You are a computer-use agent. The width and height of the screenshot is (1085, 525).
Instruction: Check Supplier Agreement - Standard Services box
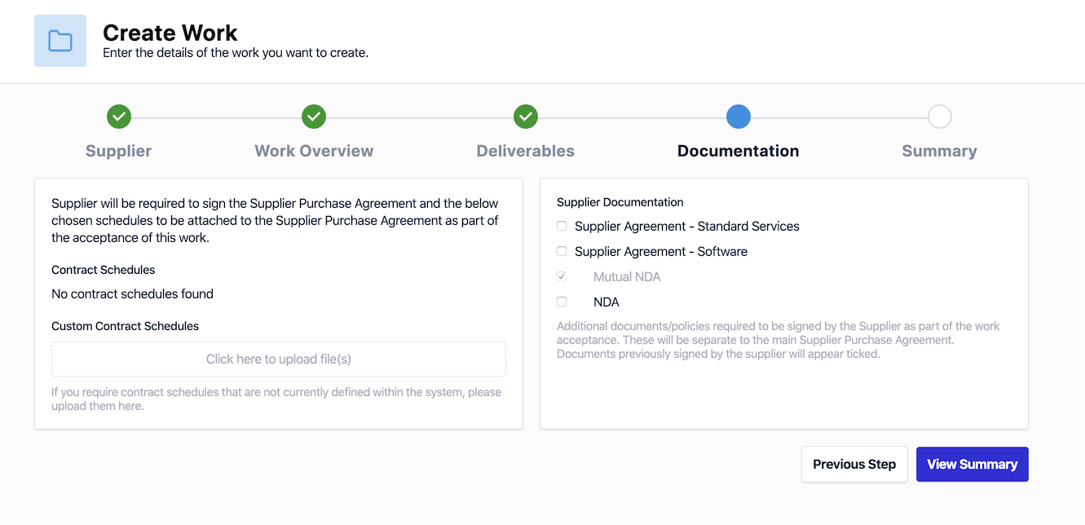[562, 226]
